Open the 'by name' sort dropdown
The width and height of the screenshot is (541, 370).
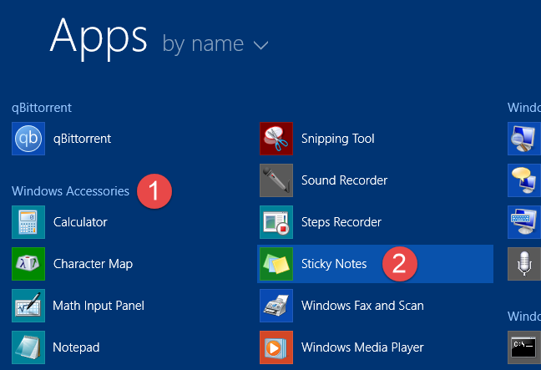215,44
